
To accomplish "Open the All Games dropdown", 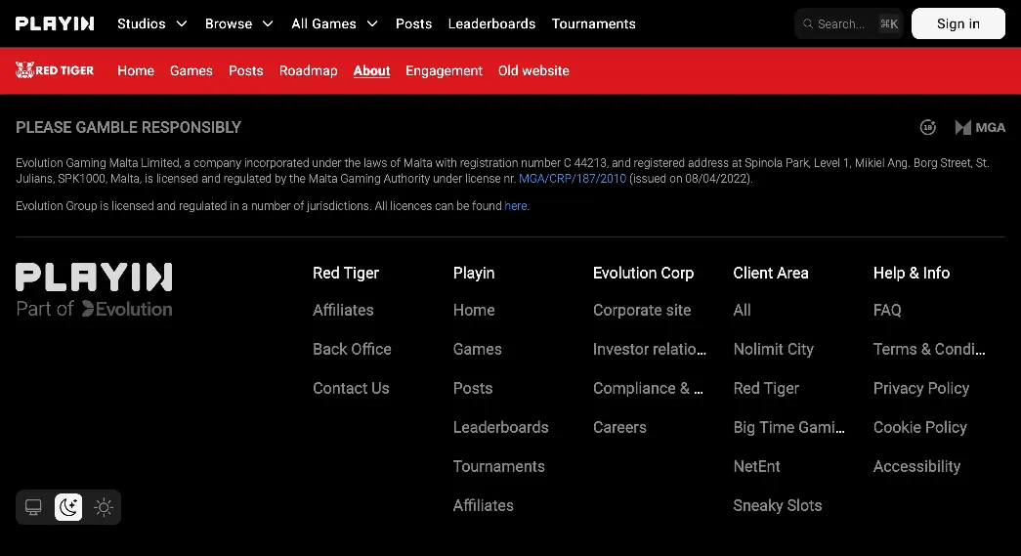I will [x=335, y=23].
